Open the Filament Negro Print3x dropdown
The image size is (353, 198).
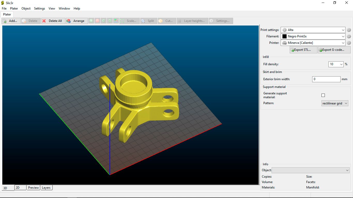click(313, 36)
